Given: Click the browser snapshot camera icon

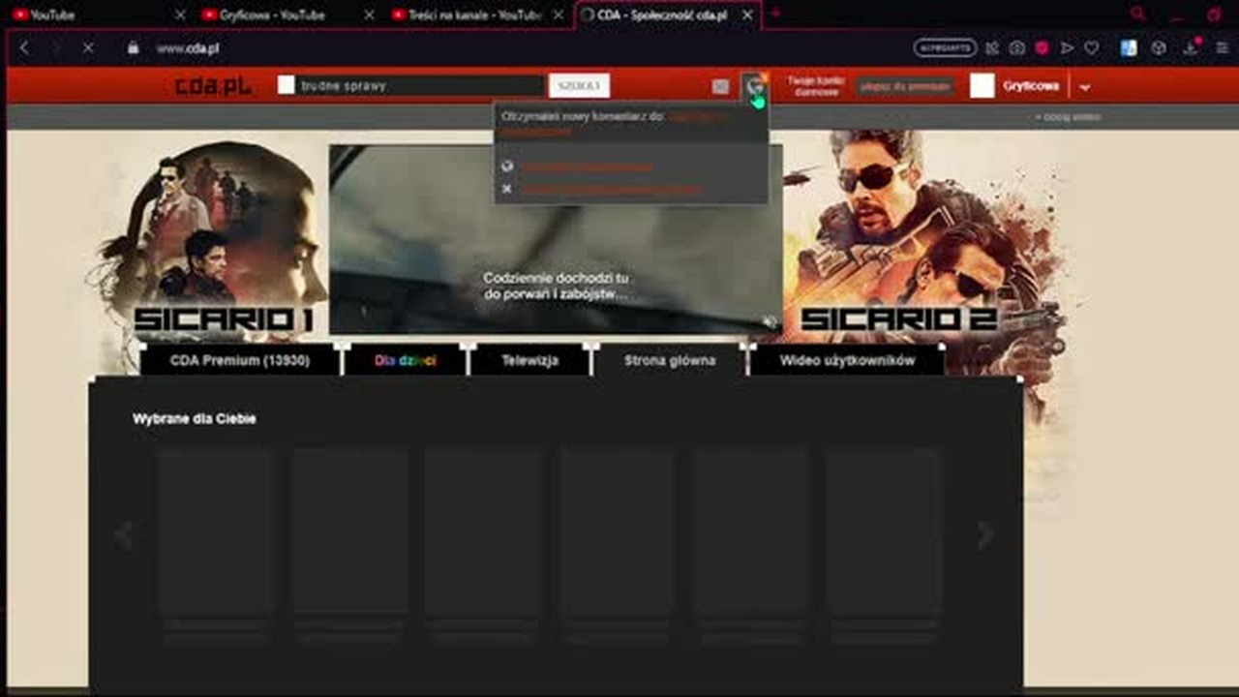Looking at the screenshot, I should coord(1017,47).
